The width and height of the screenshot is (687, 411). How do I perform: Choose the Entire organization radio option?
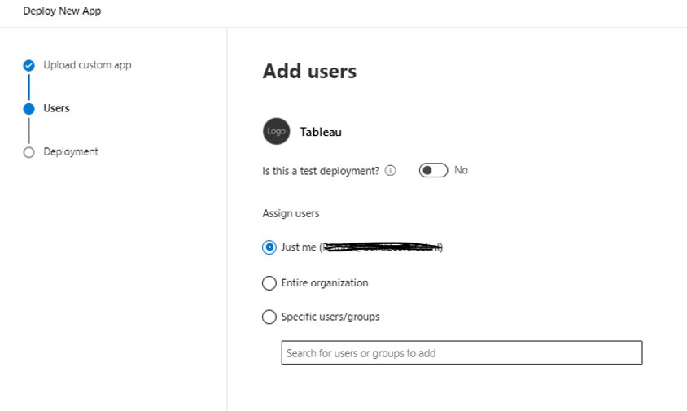(269, 283)
